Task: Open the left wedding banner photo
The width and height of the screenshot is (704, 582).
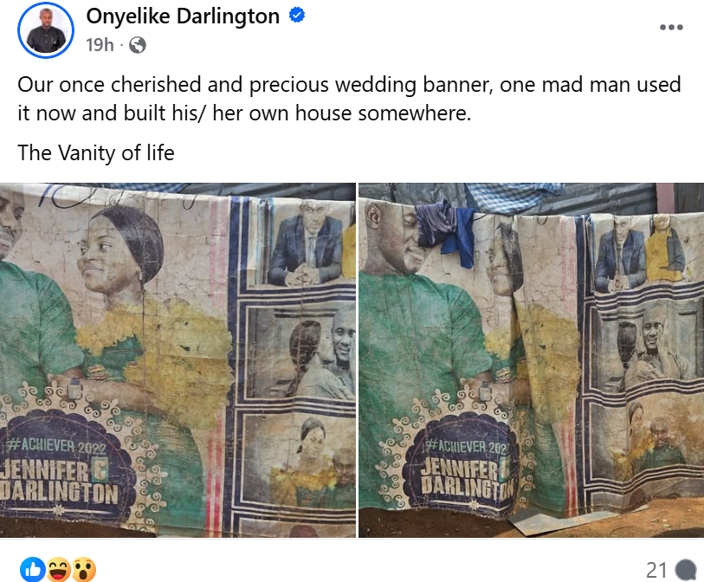Action: click(178, 360)
